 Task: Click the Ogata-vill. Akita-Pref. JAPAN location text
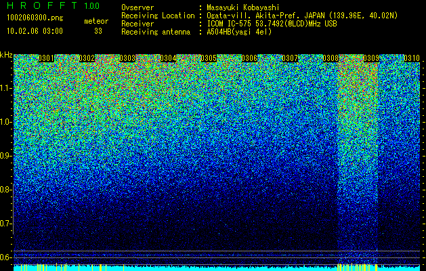302,16
